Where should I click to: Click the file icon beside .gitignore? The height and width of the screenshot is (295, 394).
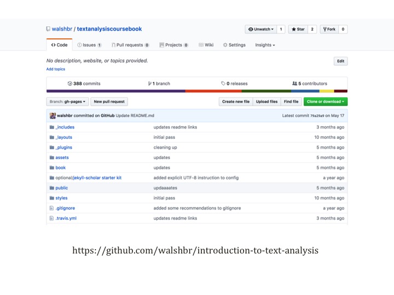[51, 208]
